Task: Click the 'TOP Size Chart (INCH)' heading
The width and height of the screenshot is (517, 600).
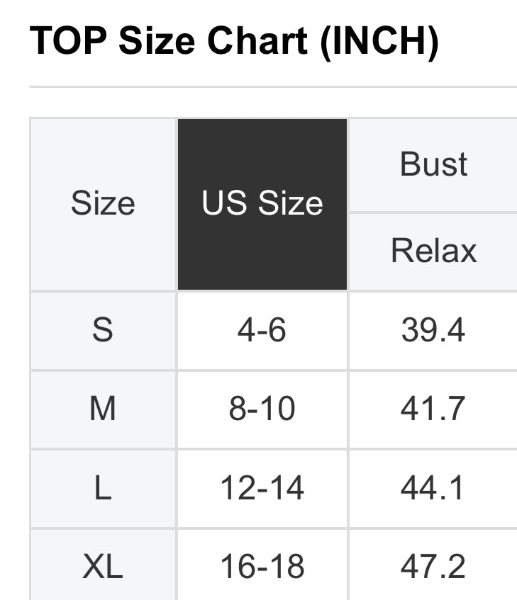Action: [234, 41]
